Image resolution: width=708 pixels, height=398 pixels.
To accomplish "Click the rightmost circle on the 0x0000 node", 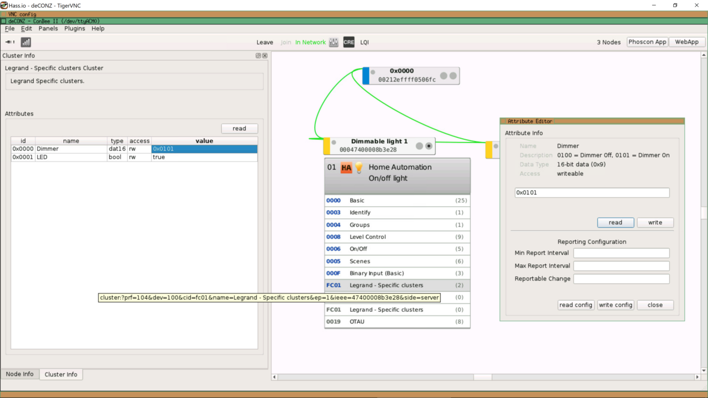I will 453,76.
